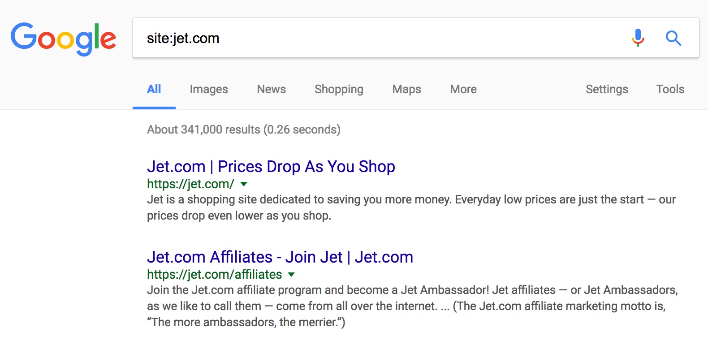Open the Shopping results tab
This screenshot has height=354, width=708.
pyautogui.click(x=339, y=89)
